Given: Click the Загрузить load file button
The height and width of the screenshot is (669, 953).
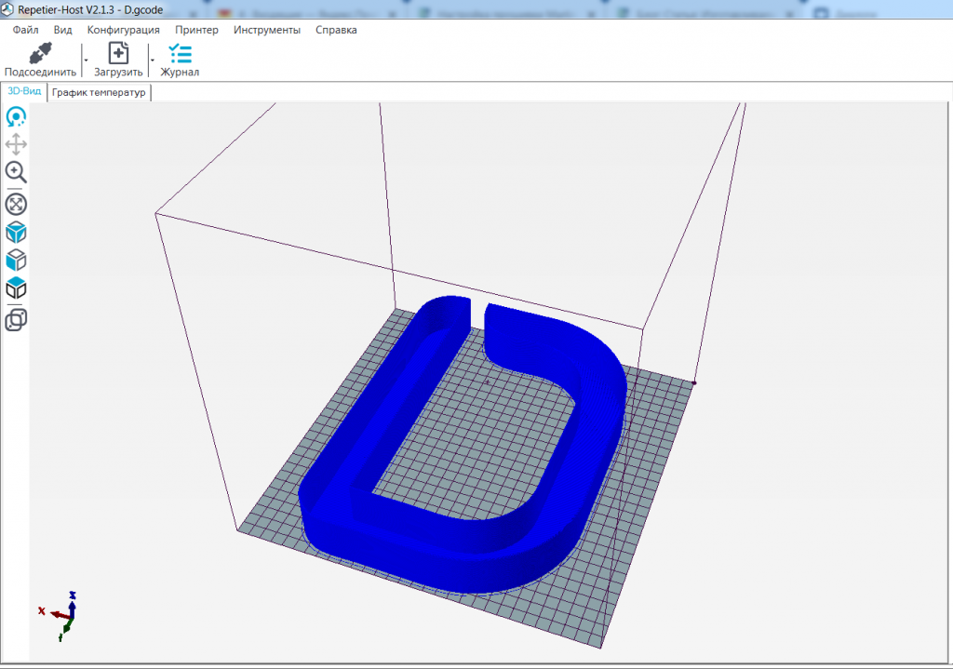Looking at the screenshot, I should pyautogui.click(x=118, y=60).
